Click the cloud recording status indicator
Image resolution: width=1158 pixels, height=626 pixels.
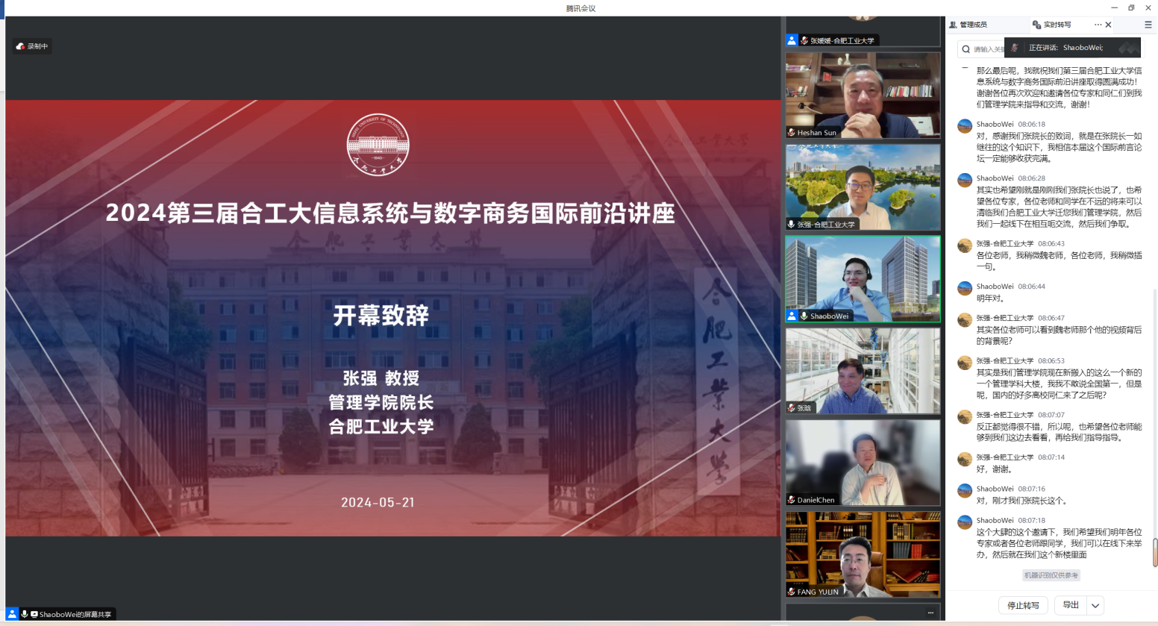(x=31, y=46)
